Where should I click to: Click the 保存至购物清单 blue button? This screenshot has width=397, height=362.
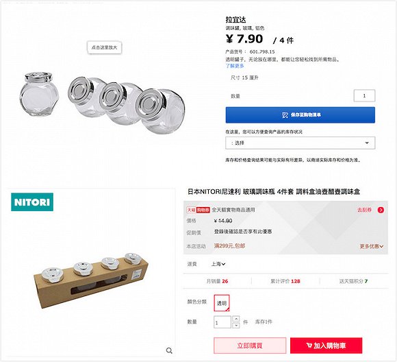[300, 115]
